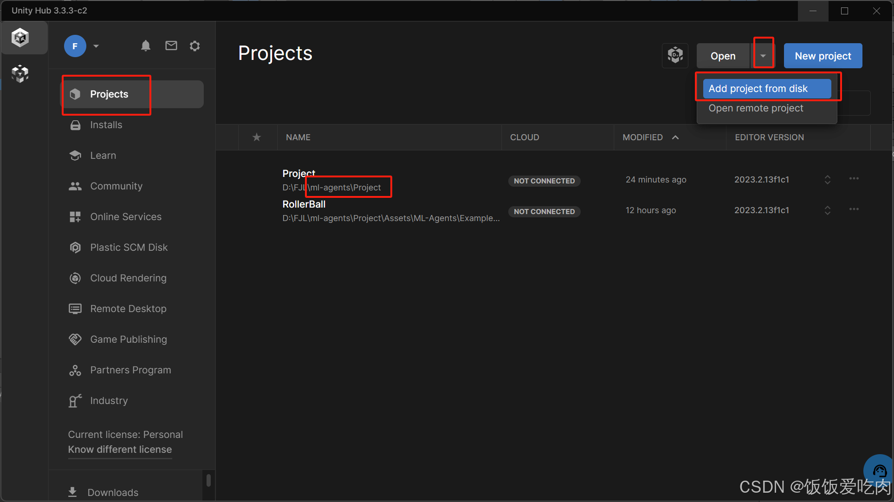
Task: Expand the account dropdown arrow
Action: (96, 46)
